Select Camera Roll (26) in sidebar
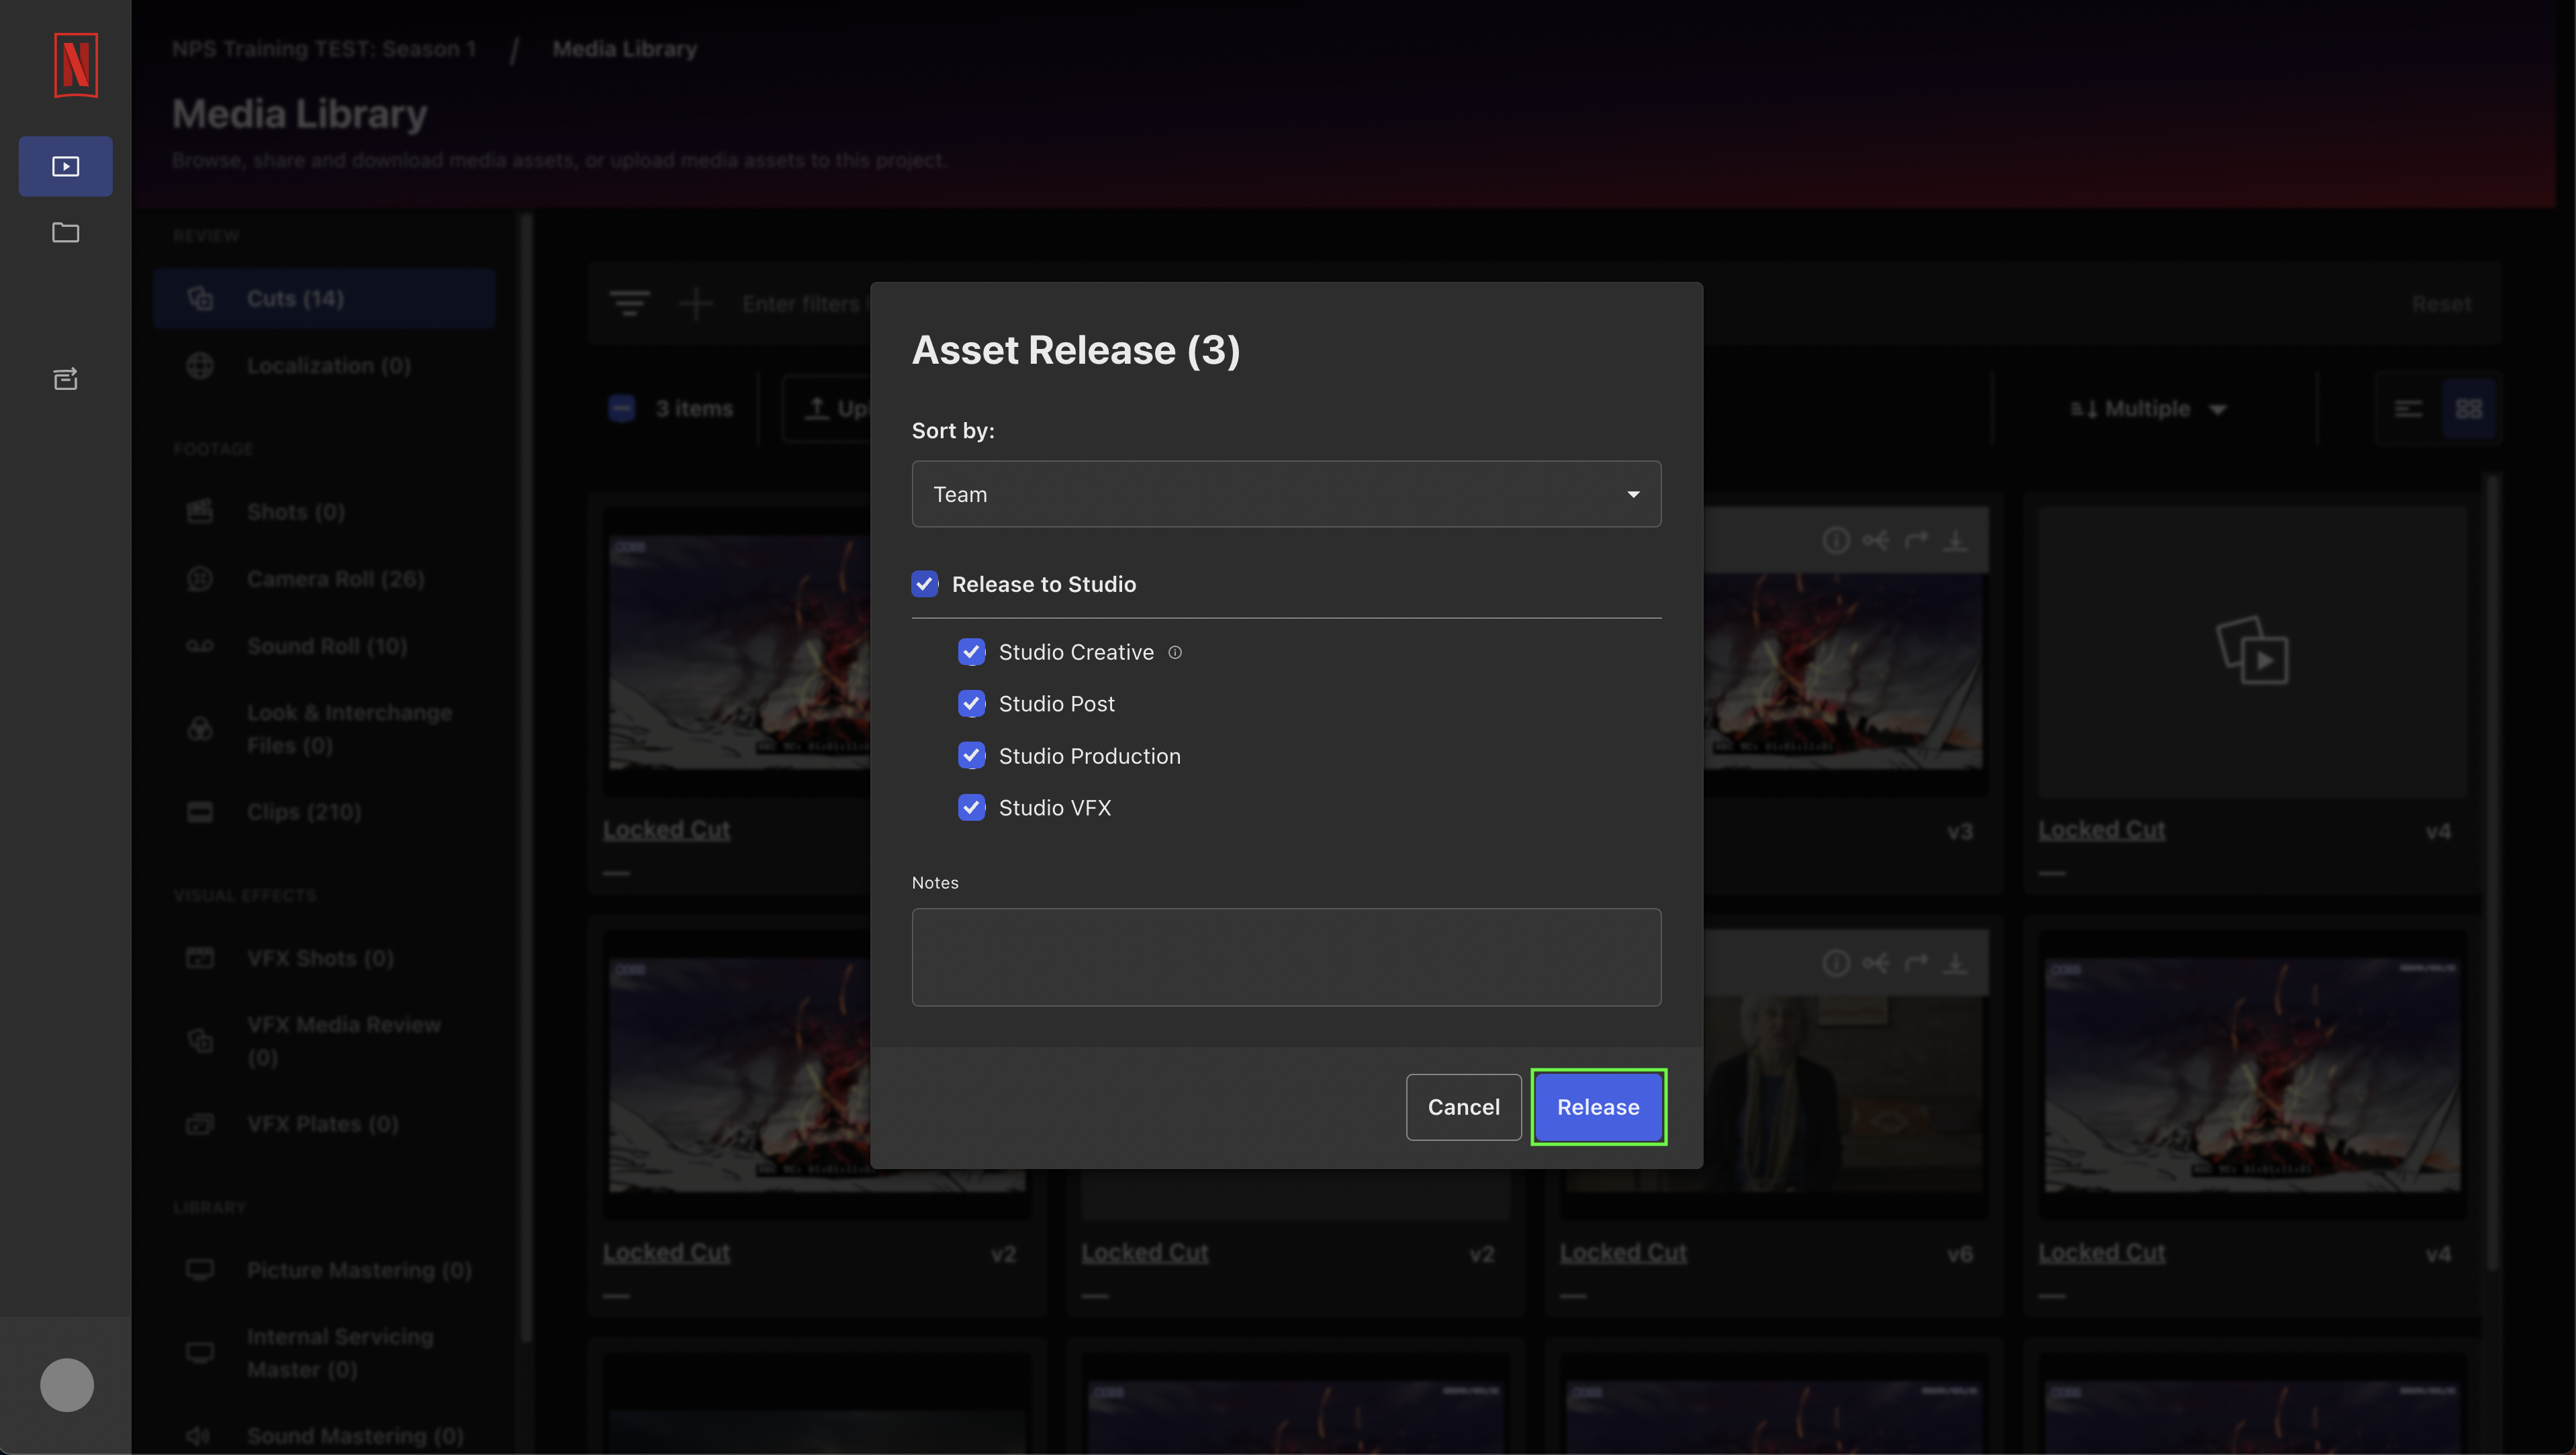This screenshot has height=1455, width=2576. pos(324,579)
